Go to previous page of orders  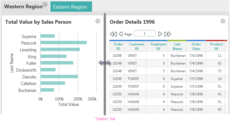(x=121, y=34)
